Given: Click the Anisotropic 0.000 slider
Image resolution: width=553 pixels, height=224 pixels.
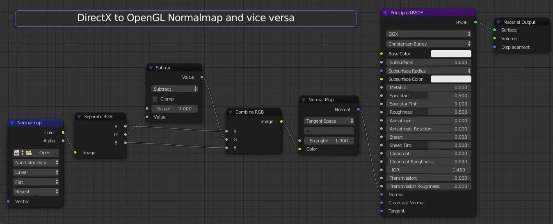Looking at the screenshot, I should [x=429, y=121].
